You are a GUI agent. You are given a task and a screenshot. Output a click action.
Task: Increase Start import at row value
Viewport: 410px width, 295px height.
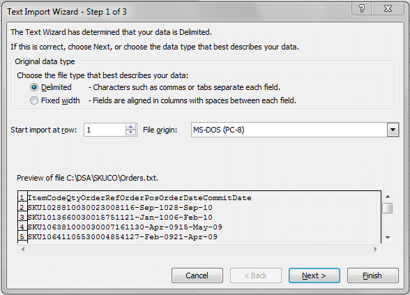131,127
